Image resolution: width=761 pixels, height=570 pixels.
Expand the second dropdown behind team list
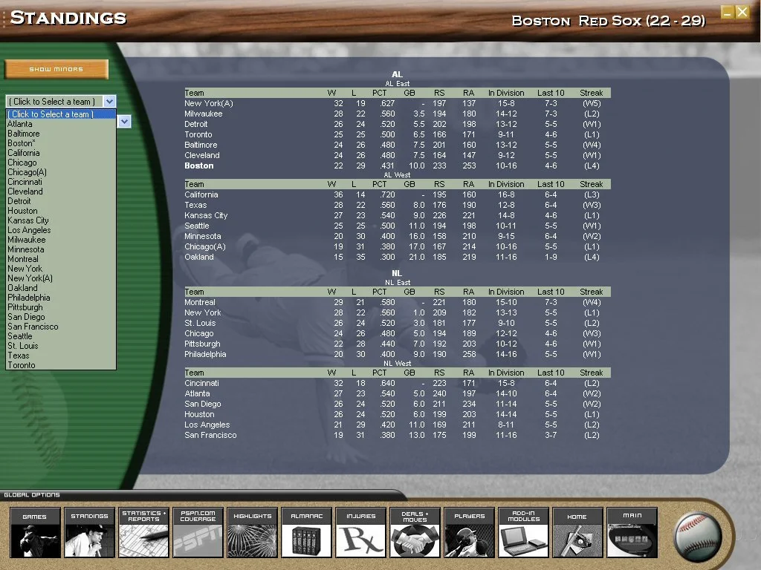[124, 122]
